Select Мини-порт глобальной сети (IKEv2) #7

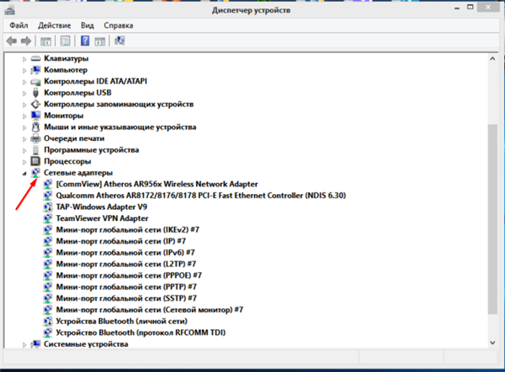coord(128,230)
